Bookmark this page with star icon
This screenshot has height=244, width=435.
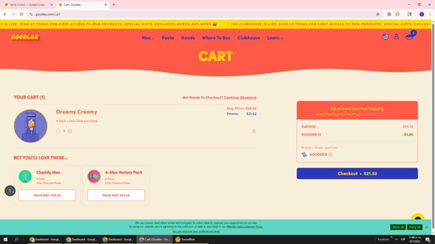[x=378, y=14]
